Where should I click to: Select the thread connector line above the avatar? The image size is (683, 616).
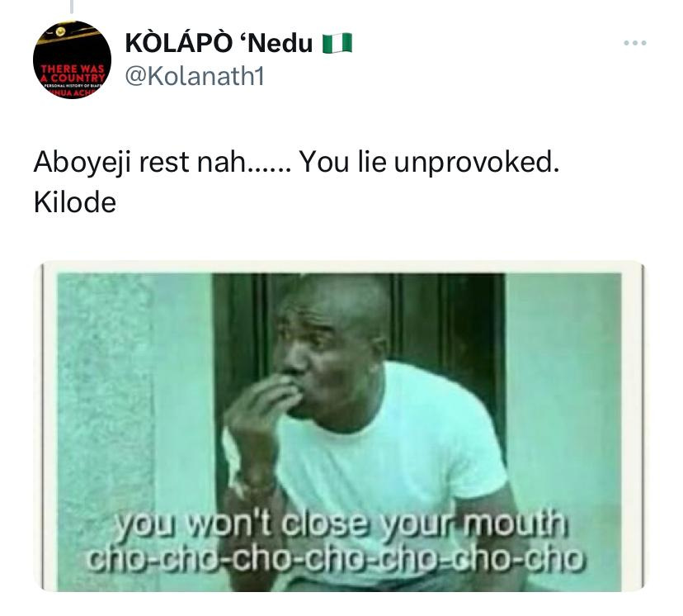pos(72,6)
